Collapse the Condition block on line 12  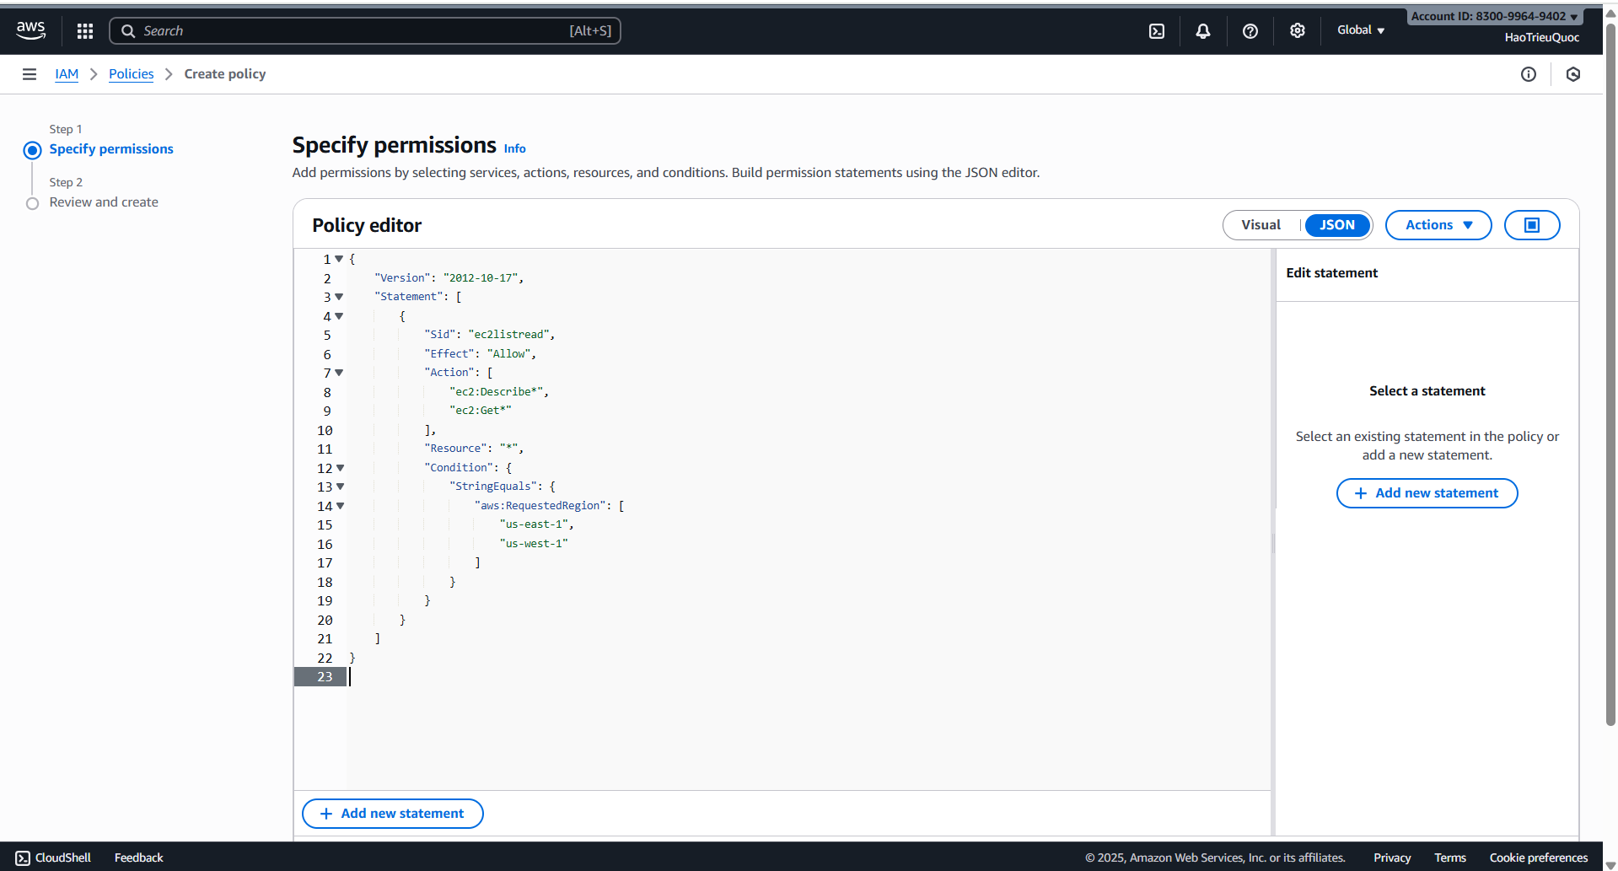pos(340,468)
